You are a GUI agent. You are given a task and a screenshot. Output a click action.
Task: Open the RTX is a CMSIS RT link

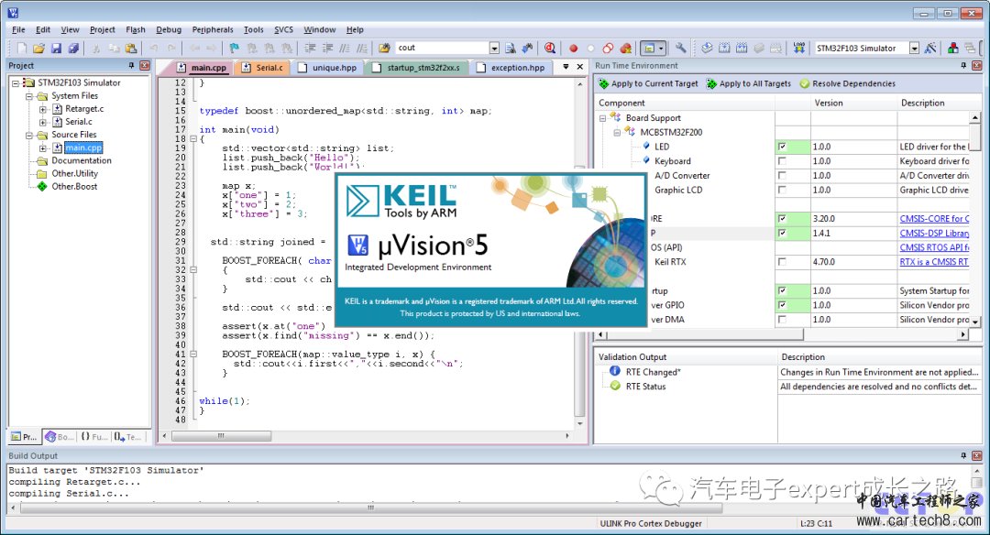coord(934,262)
